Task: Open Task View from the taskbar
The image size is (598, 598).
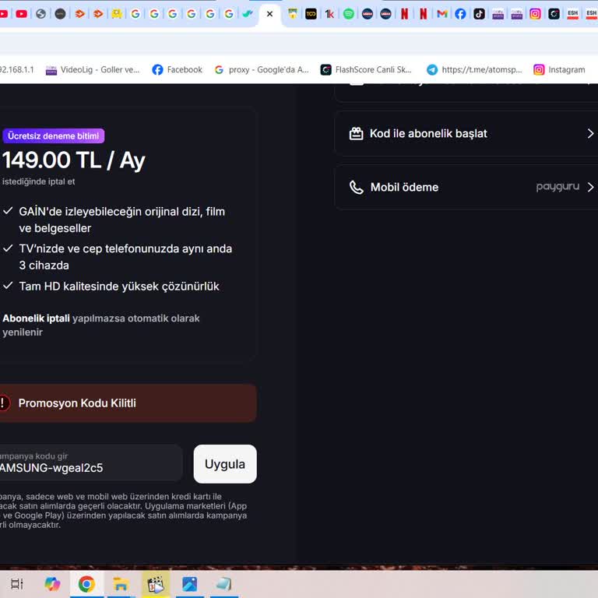Action: tap(17, 584)
